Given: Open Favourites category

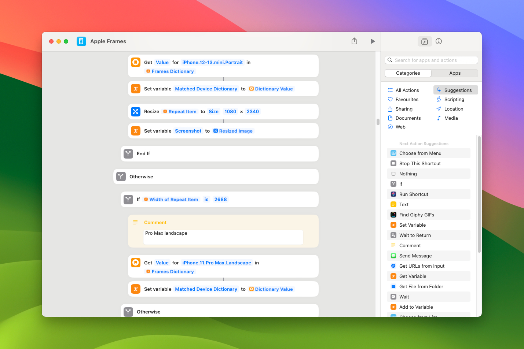Looking at the screenshot, I should (x=407, y=99).
